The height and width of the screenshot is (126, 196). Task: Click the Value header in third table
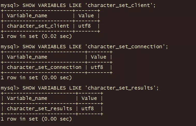tap(89, 98)
